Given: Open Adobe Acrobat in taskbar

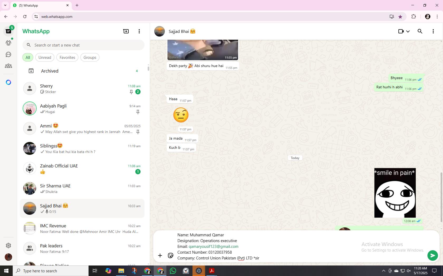Looking at the screenshot, I should point(212,271).
